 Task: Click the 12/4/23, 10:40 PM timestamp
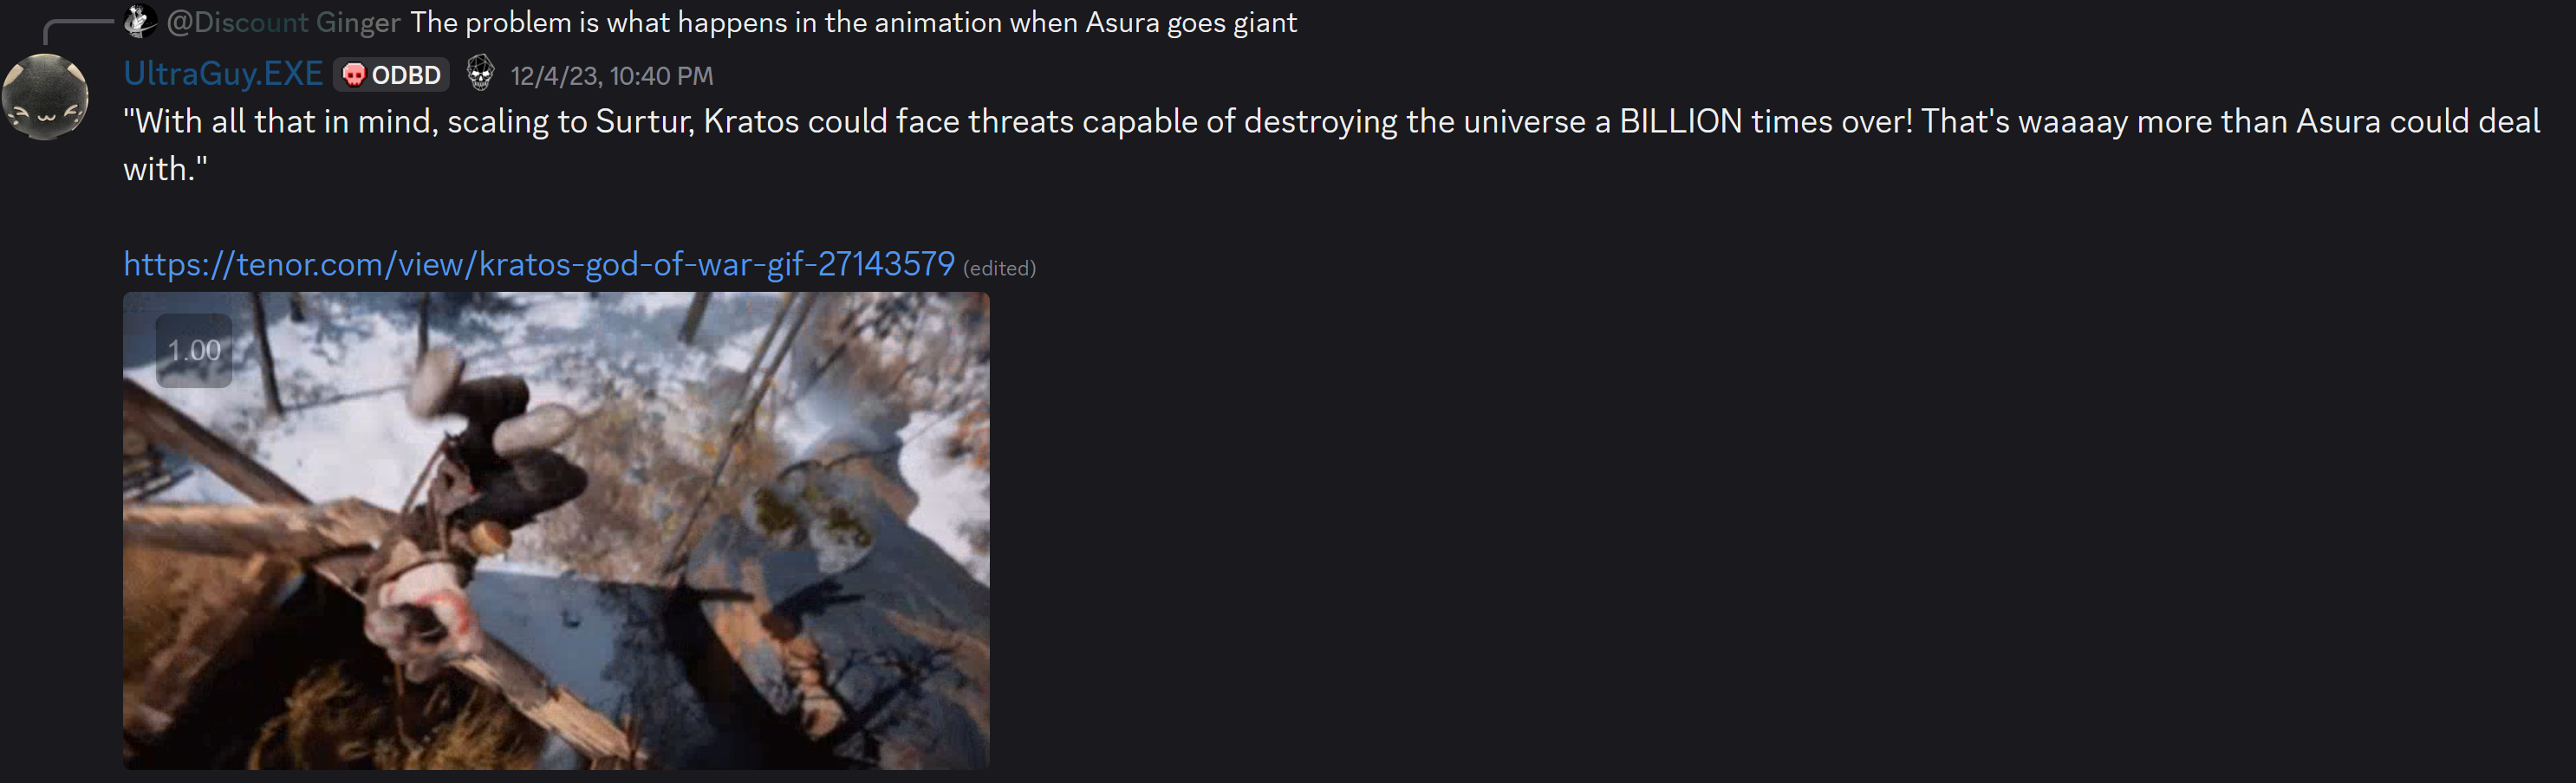pos(612,76)
